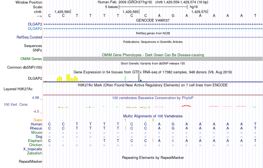Select the Rhesus species row label
The width and height of the screenshot is (263, 168).
pos(36,128)
